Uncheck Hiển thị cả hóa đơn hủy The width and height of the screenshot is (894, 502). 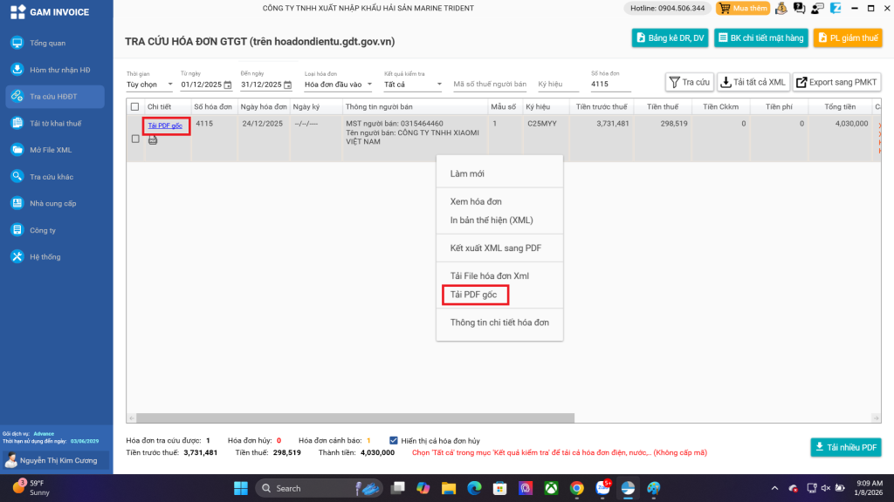[394, 441]
